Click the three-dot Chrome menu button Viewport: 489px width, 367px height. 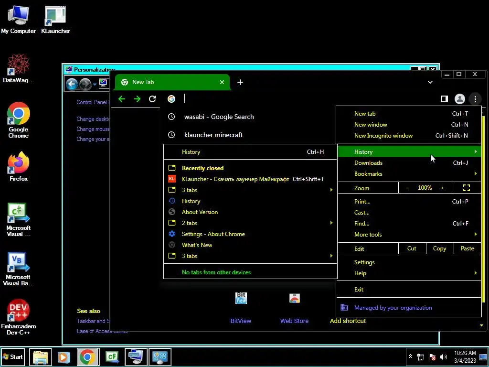(x=475, y=99)
